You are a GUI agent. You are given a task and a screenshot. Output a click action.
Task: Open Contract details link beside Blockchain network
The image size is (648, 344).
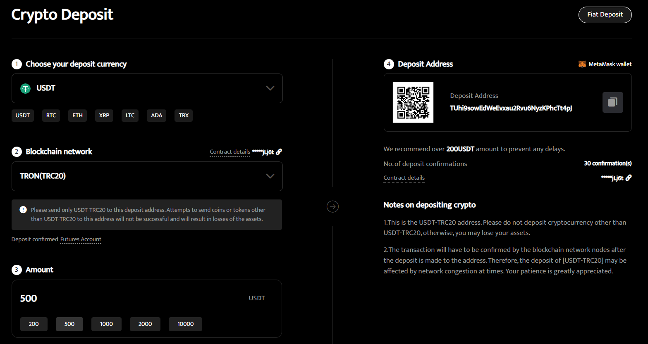[230, 152]
